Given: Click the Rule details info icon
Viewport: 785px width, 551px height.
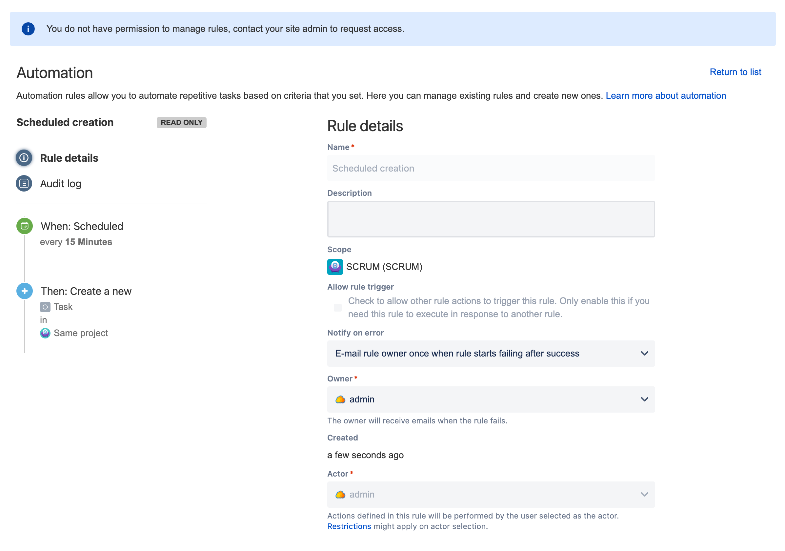Looking at the screenshot, I should pyautogui.click(x=24, y=158).
